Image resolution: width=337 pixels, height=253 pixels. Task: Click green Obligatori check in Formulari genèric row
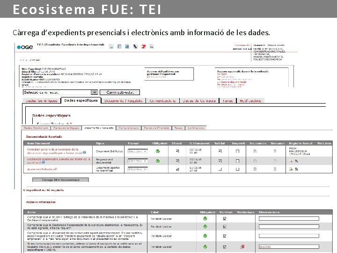[158, 151]
